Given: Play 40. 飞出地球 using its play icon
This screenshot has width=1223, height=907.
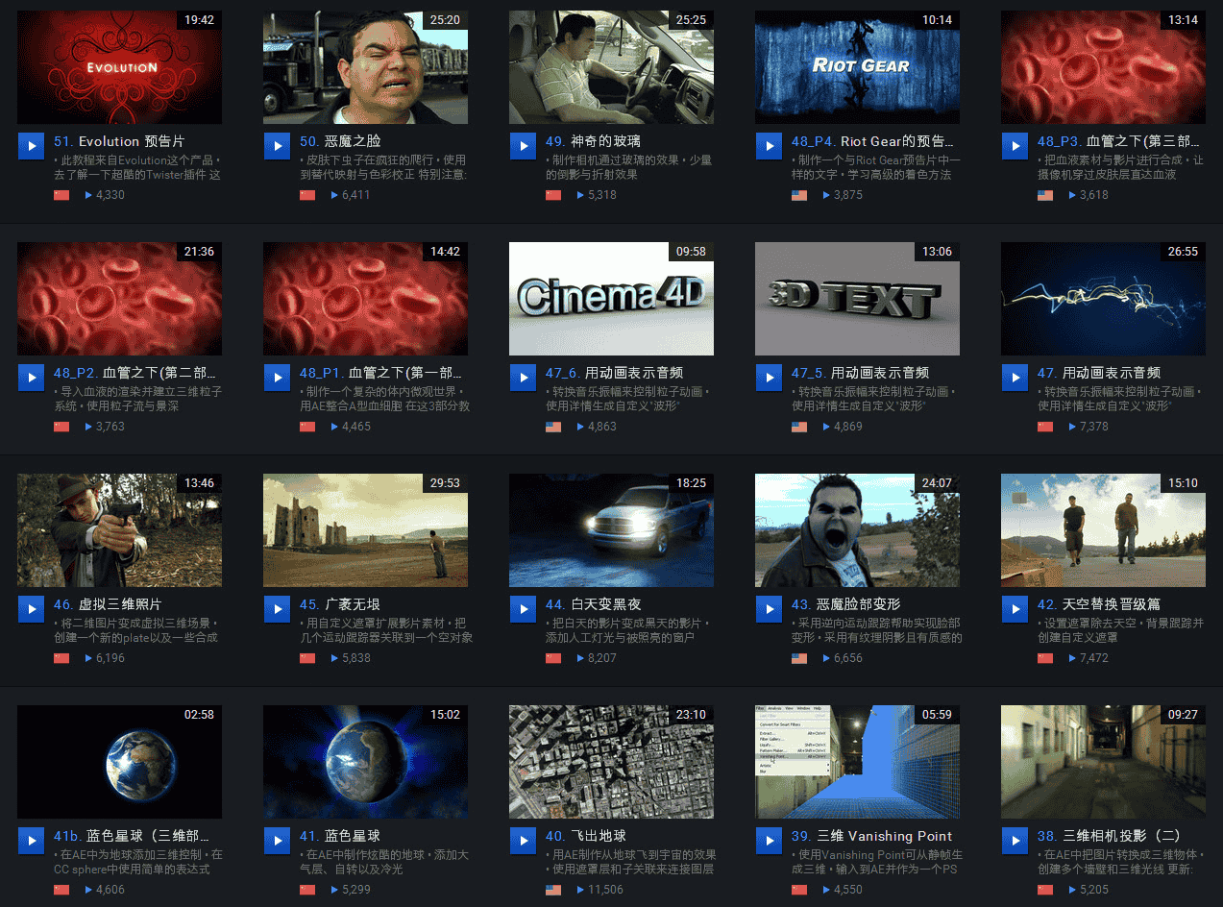Looking at the screenshot, I should [524, 841].
